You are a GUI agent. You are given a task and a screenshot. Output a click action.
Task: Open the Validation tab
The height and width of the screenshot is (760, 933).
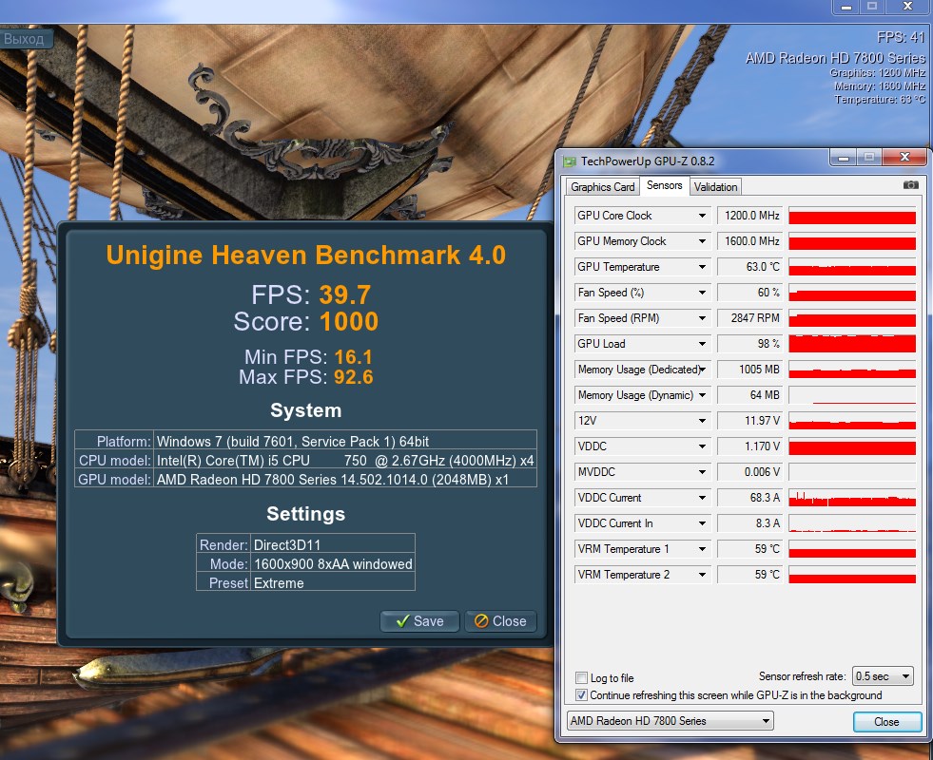715,186
